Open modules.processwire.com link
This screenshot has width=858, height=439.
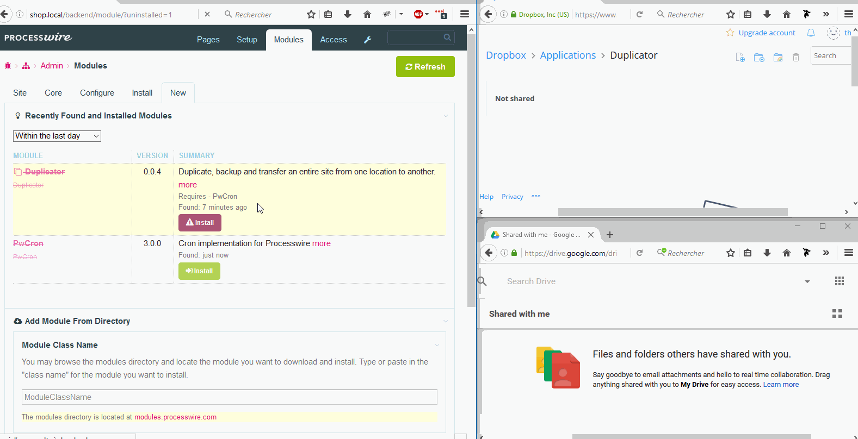176,417
